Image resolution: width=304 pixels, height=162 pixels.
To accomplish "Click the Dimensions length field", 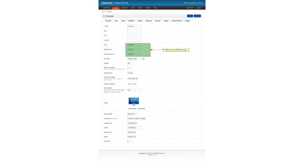I will coord(130,119).
